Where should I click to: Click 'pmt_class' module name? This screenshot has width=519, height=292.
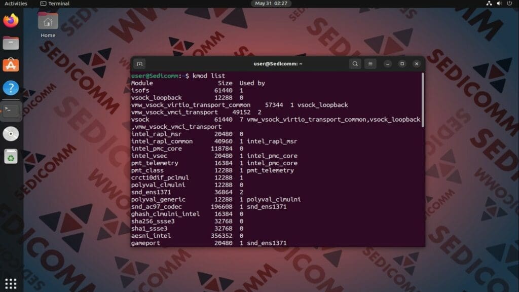tap(147, 170)
